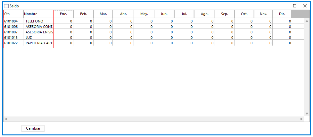This screenshot has height=137, width=313.
Task: Click account 6101007 row's Sep. value
Action: pos(225,32)
